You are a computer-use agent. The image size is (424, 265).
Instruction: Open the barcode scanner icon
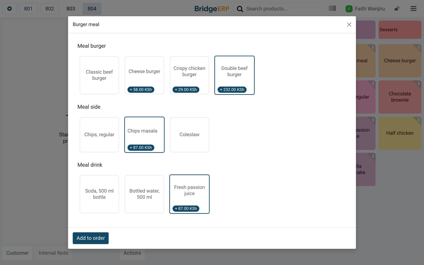pos(332,8)
